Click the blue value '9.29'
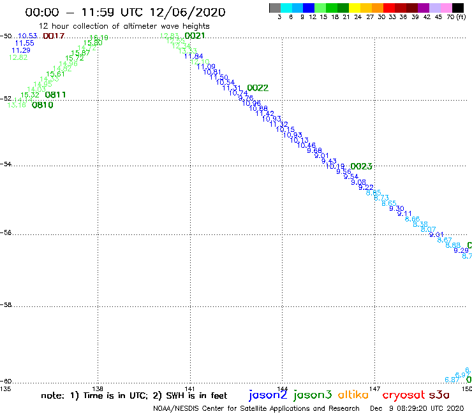Screen dimensions: 472x414 [x=461, y=250]
